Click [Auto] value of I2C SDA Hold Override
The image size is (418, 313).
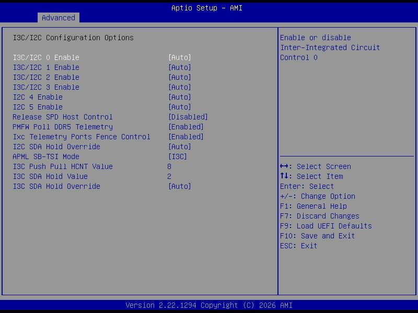pos(180,147)
